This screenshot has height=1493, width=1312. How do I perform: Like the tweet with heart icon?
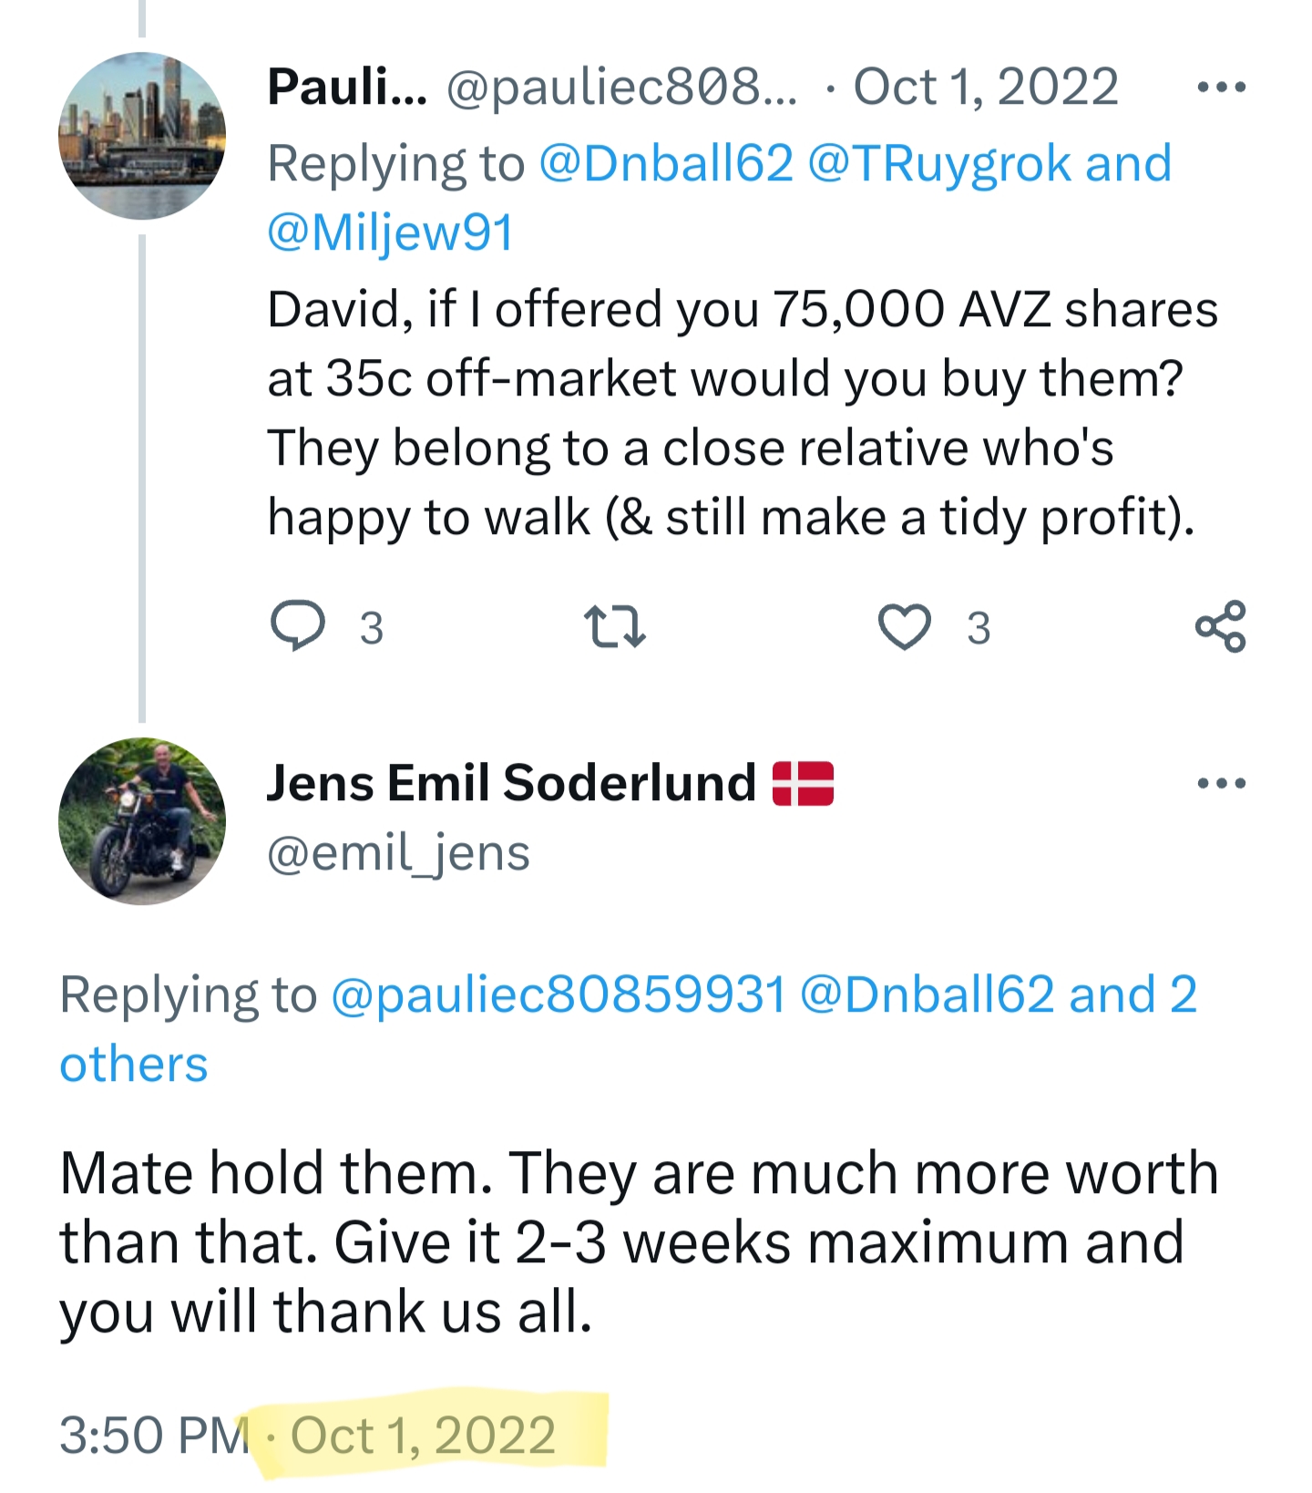click(x=904, y=627)
